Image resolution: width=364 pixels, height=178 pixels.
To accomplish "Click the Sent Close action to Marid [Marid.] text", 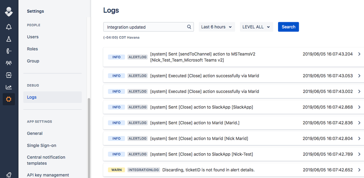I will [195, 123].
